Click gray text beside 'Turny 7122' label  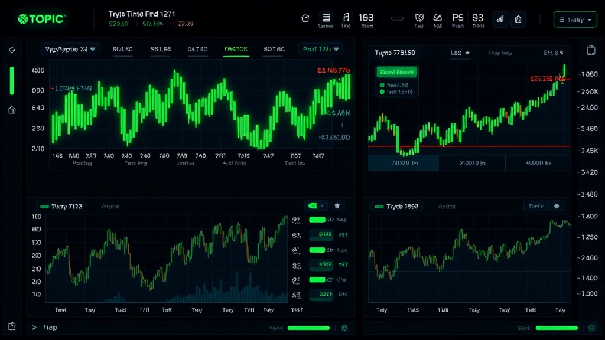(110, 207)
